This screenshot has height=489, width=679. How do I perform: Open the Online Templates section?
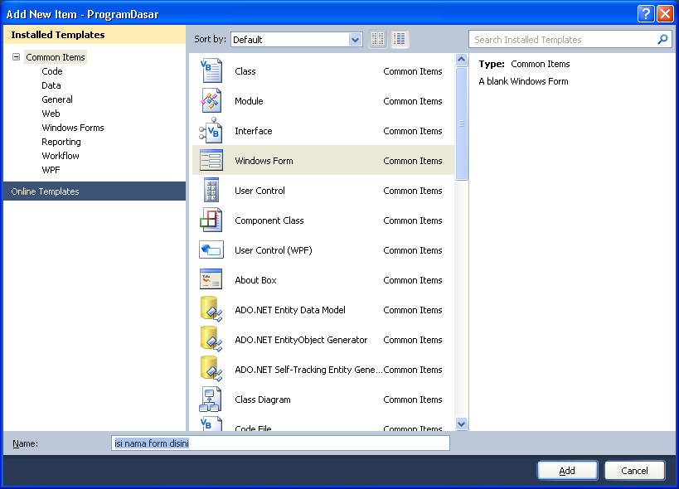click(95, 191)
